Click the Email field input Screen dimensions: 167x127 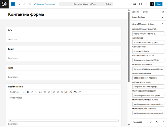(x=63, y=54)
